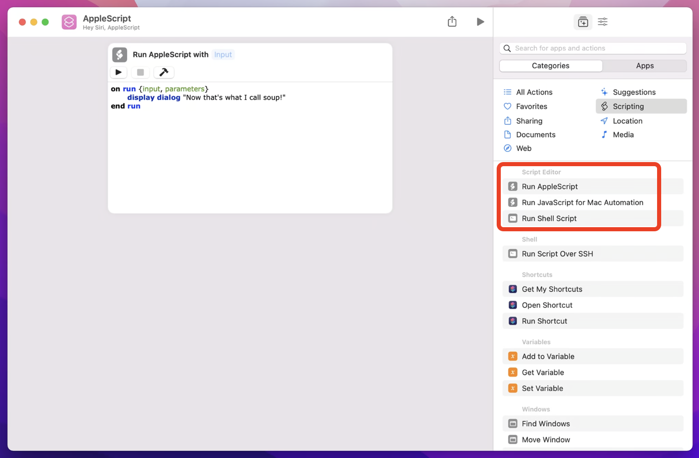699x458 pixels.
Task: Click the search magnifier icon
Action: tap(507, 48)
